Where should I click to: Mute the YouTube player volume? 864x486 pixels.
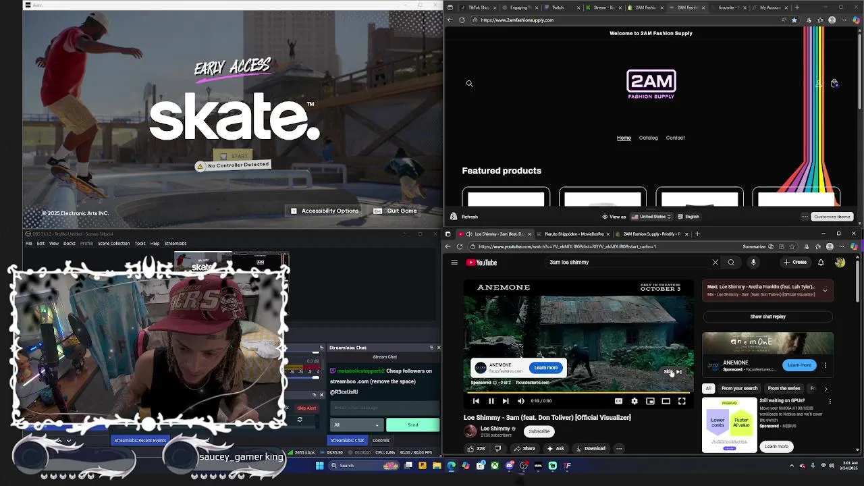coord(520,401)
